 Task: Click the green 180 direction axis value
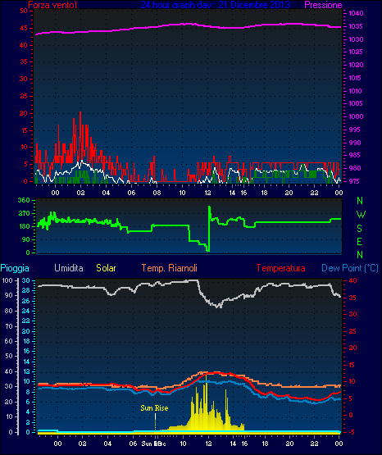pos(24,226)
